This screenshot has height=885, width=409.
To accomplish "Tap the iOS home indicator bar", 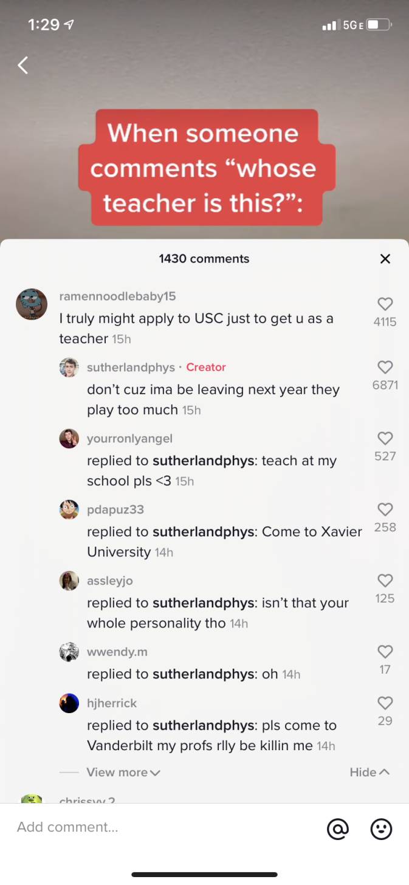I will pyautogui.click(x=204, y=875).
